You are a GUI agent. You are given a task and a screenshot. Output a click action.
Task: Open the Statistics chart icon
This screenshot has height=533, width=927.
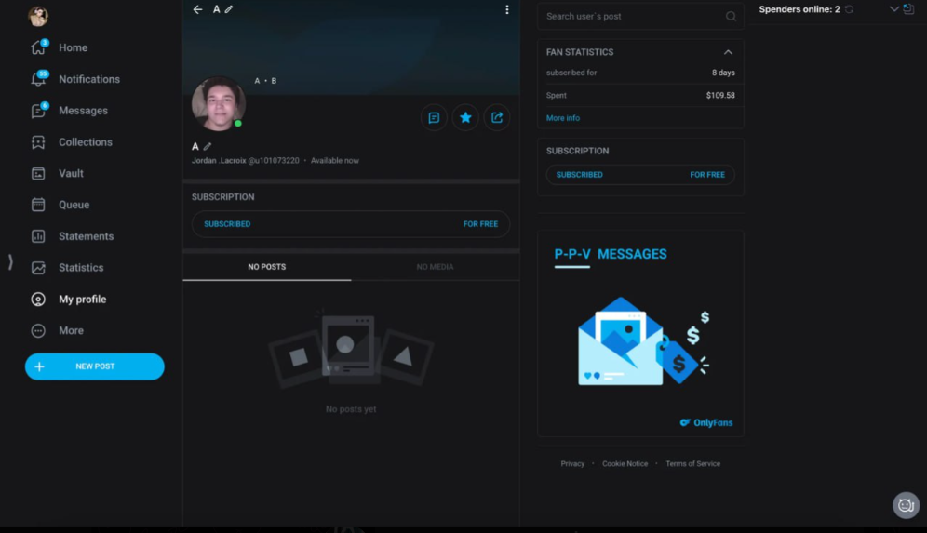point(38,268)
